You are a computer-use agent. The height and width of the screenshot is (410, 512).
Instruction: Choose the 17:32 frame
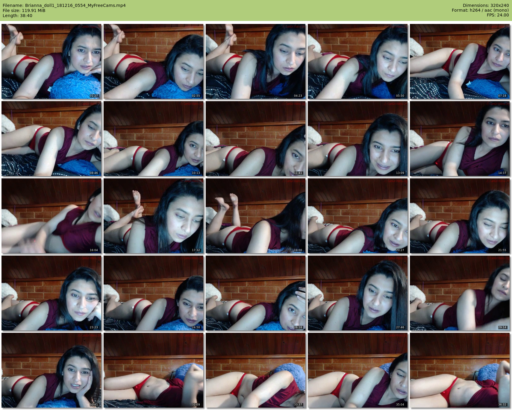(154, 216)
